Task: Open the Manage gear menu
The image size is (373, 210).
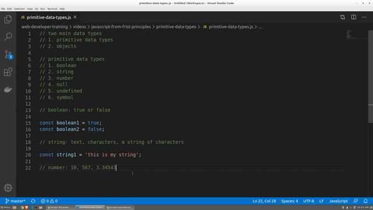Action: pos(8,188)
